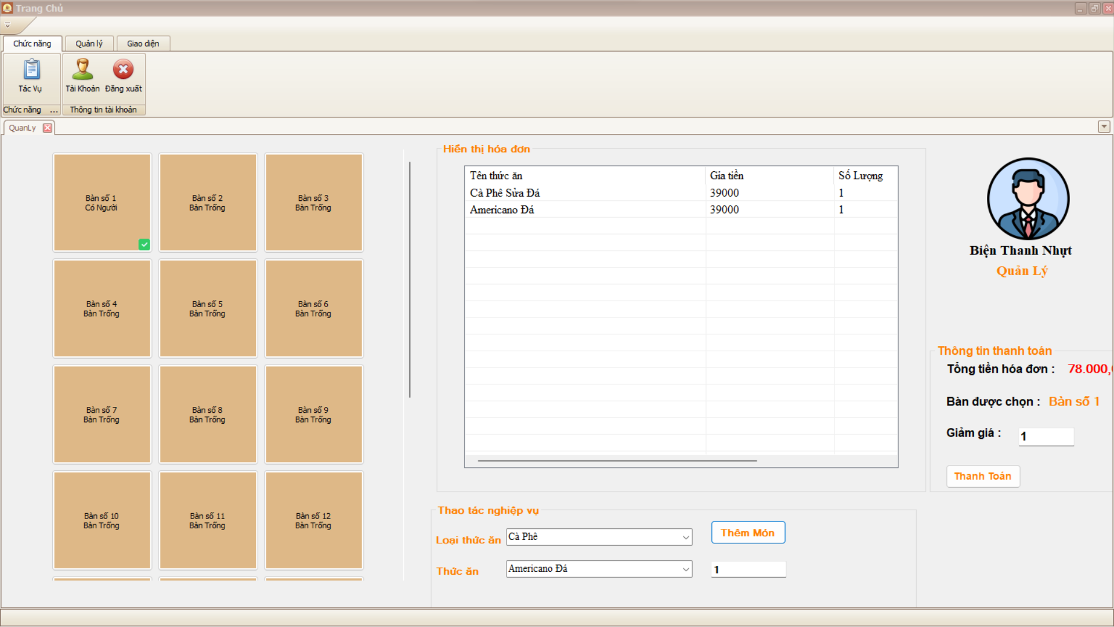Select table Bàn số 9
Viewport: 1114px width, 627px height.
(313, 415)
